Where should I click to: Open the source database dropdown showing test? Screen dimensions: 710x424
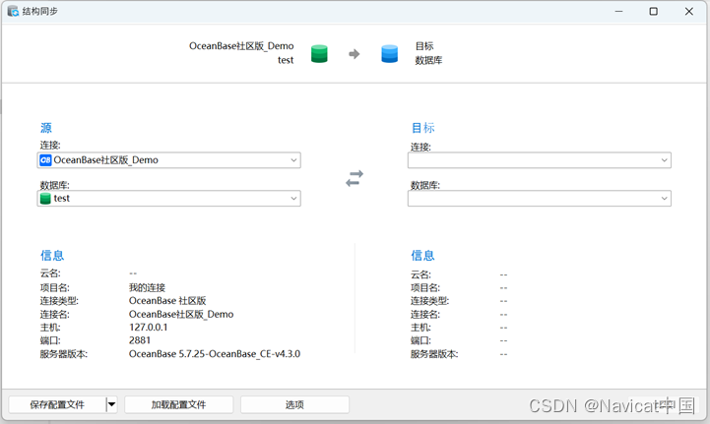pyautogui.click(x=169, y=198)
